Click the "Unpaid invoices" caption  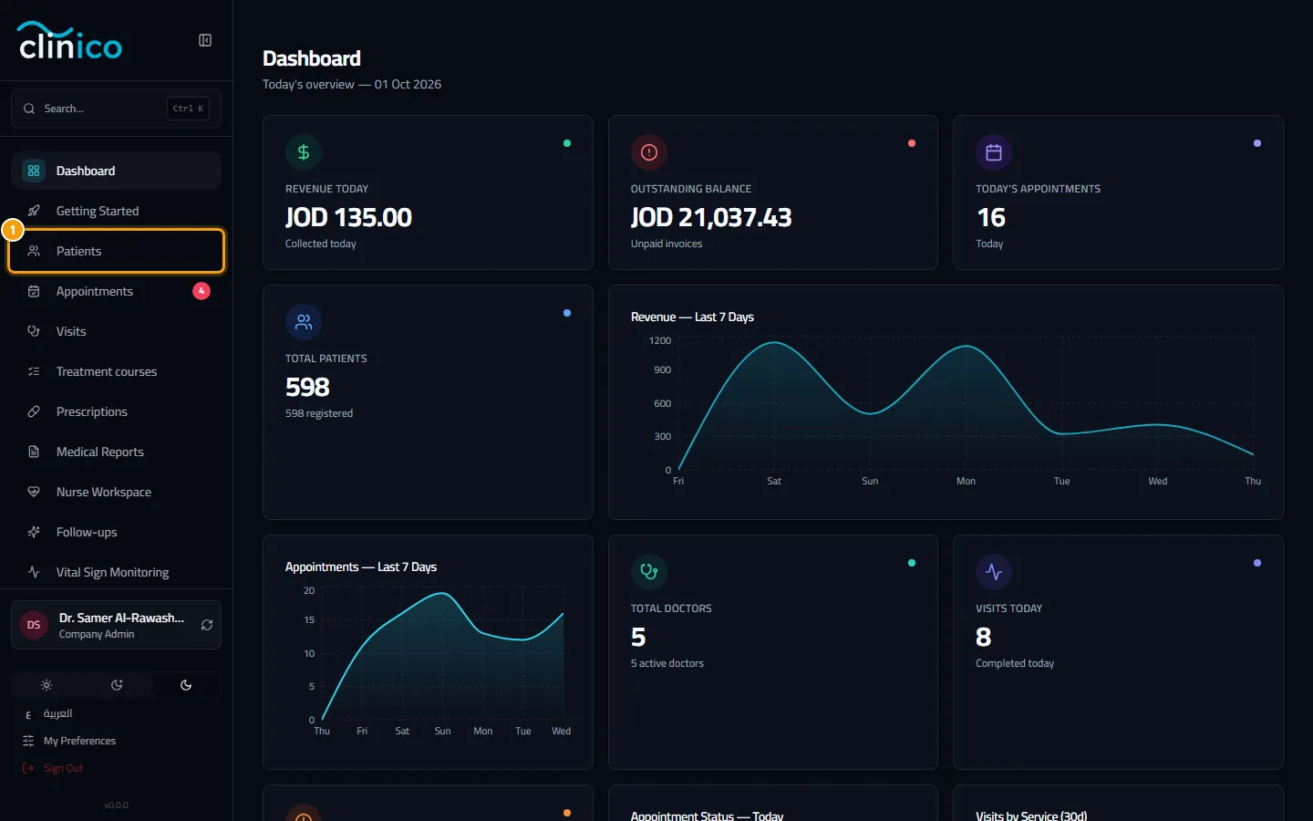tap(667, 244)
